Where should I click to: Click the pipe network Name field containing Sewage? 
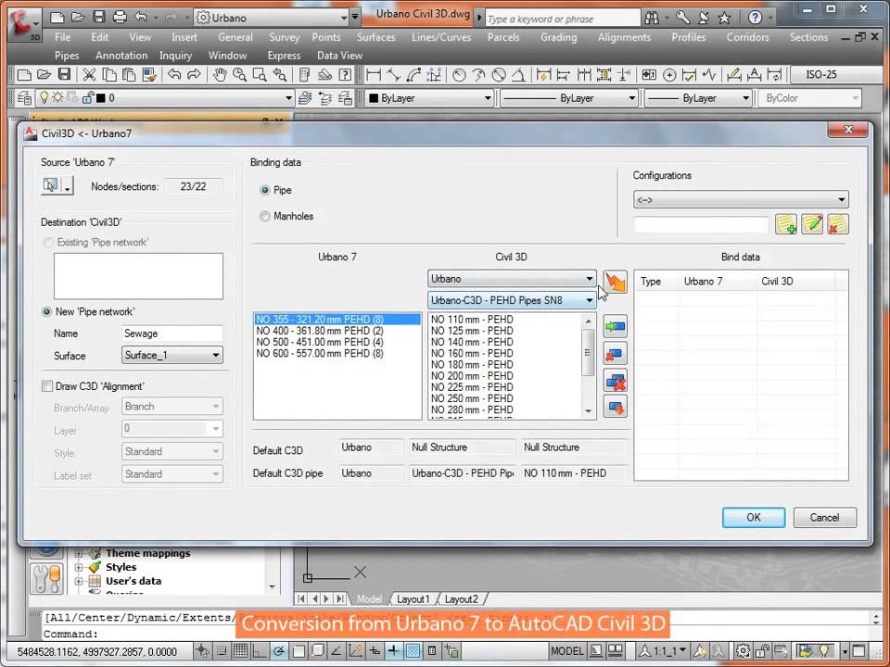(172, 333)
